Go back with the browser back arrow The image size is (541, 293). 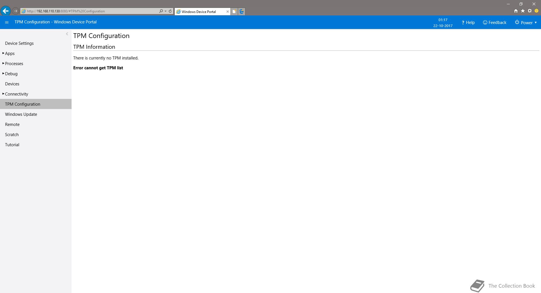pos(5,11)
